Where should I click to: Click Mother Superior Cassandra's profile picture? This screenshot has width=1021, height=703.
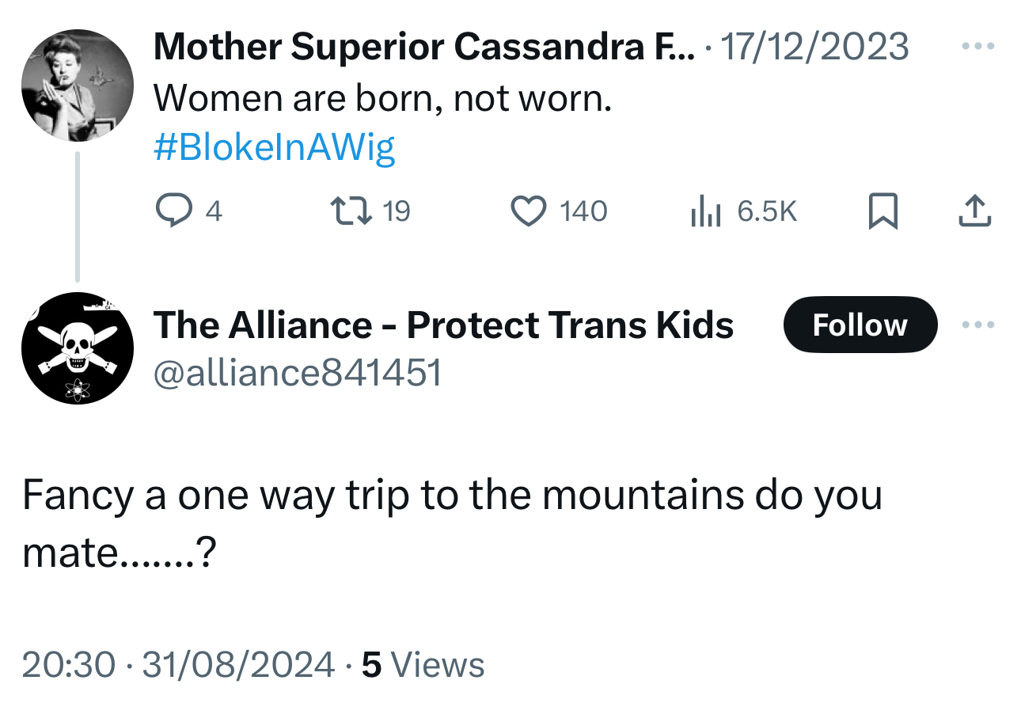77,86
